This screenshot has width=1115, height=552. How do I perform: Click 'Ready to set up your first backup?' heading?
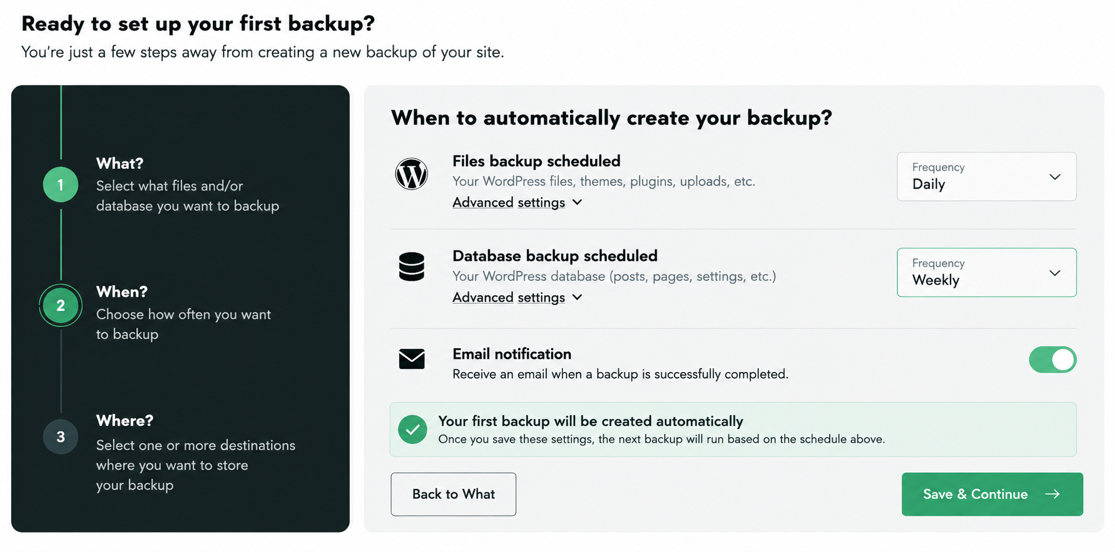pos(198,24)
